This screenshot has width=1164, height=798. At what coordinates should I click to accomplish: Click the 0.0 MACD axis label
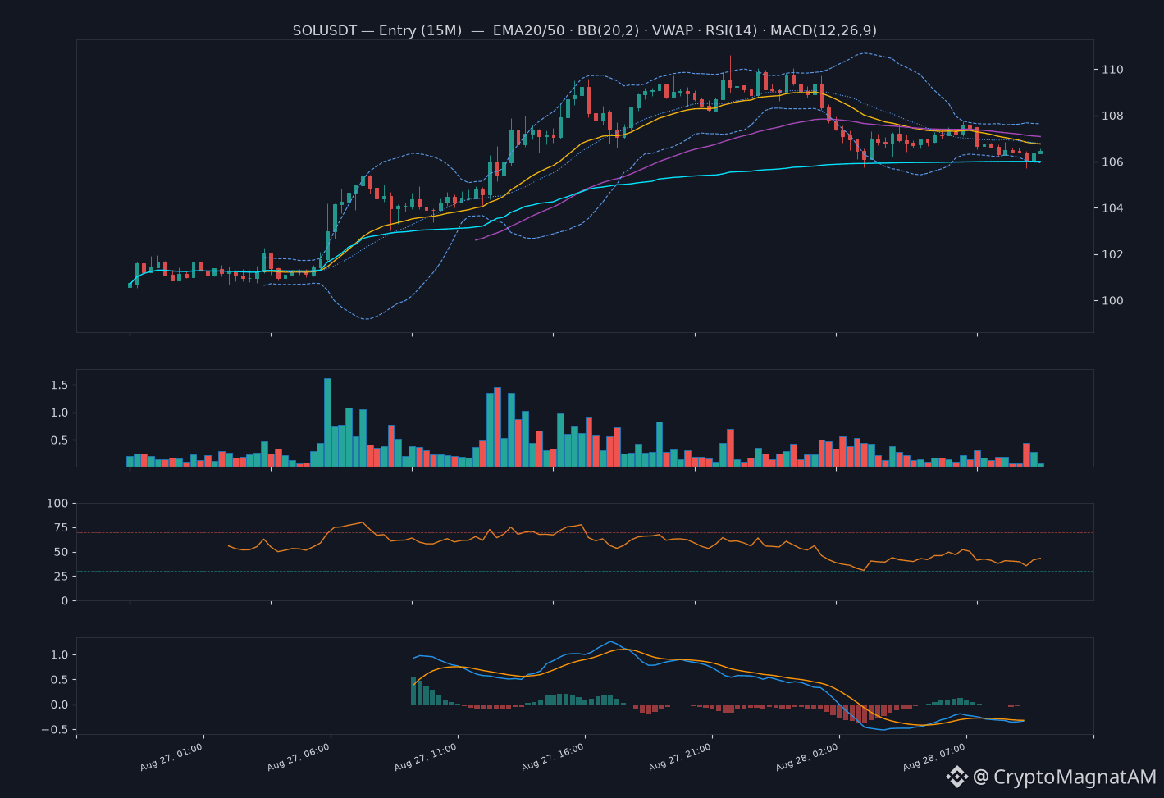click(59, 705)
